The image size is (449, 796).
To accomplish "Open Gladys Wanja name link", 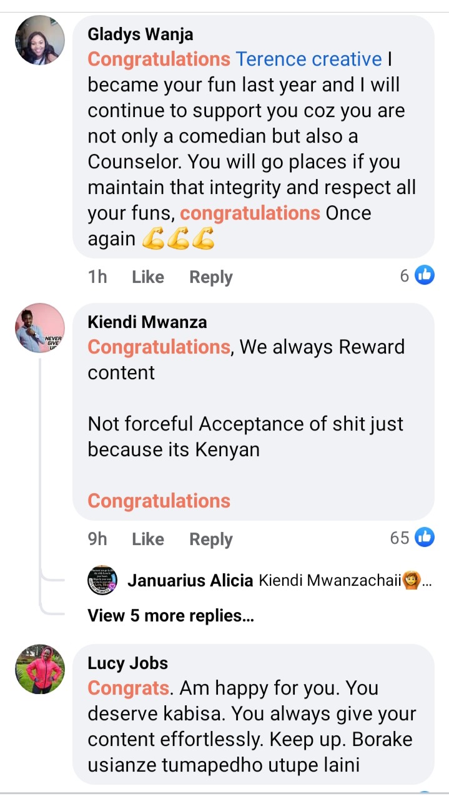I will 141,34.
